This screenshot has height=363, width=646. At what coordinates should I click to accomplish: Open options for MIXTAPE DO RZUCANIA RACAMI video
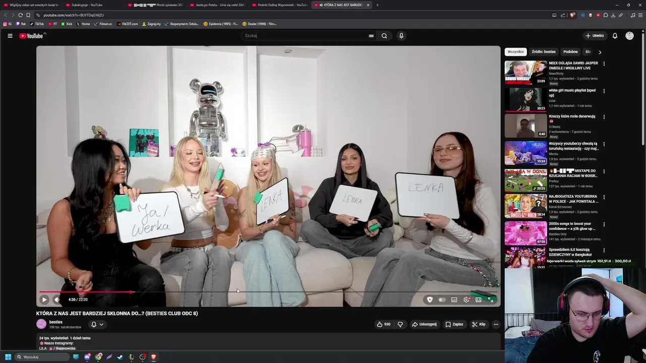pos(604,171)
